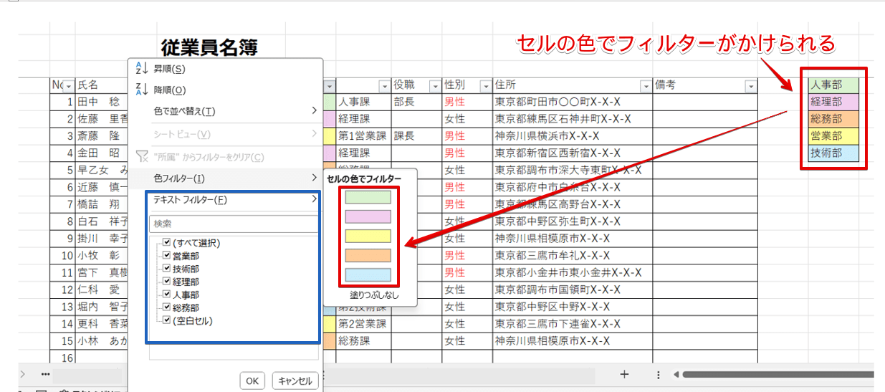Viewport: 885px width, 392px height.
Task: Select the 田中 稔 name cell
Action: (102, 102)
